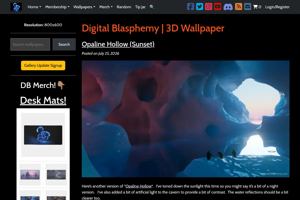Go to the Random menu item
This screenshot has width=300, height=200.
(x=124, y=7)
